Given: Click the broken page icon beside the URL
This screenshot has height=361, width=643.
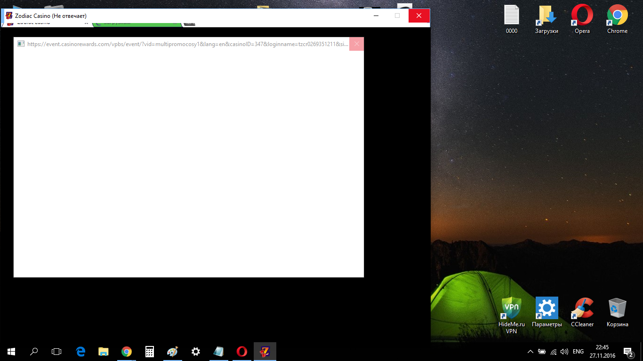Looking at the screenshot, I should tap(21, 44).
